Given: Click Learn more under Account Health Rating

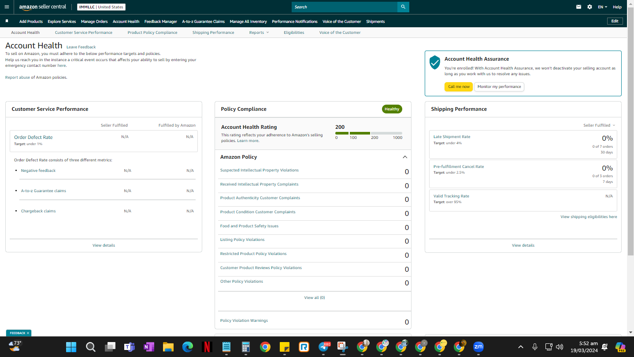Looking at the screenshot, I should coord(248,141).
